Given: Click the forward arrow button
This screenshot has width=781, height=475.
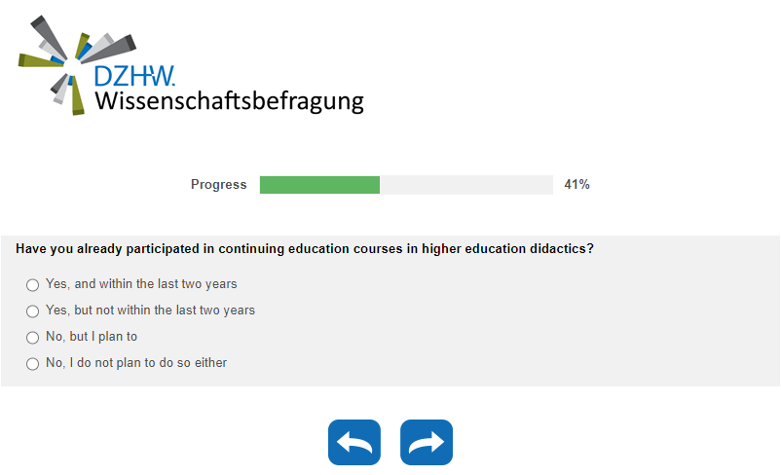Looking at the screenshot, I should pyautogui.click(x=427, y=442).
